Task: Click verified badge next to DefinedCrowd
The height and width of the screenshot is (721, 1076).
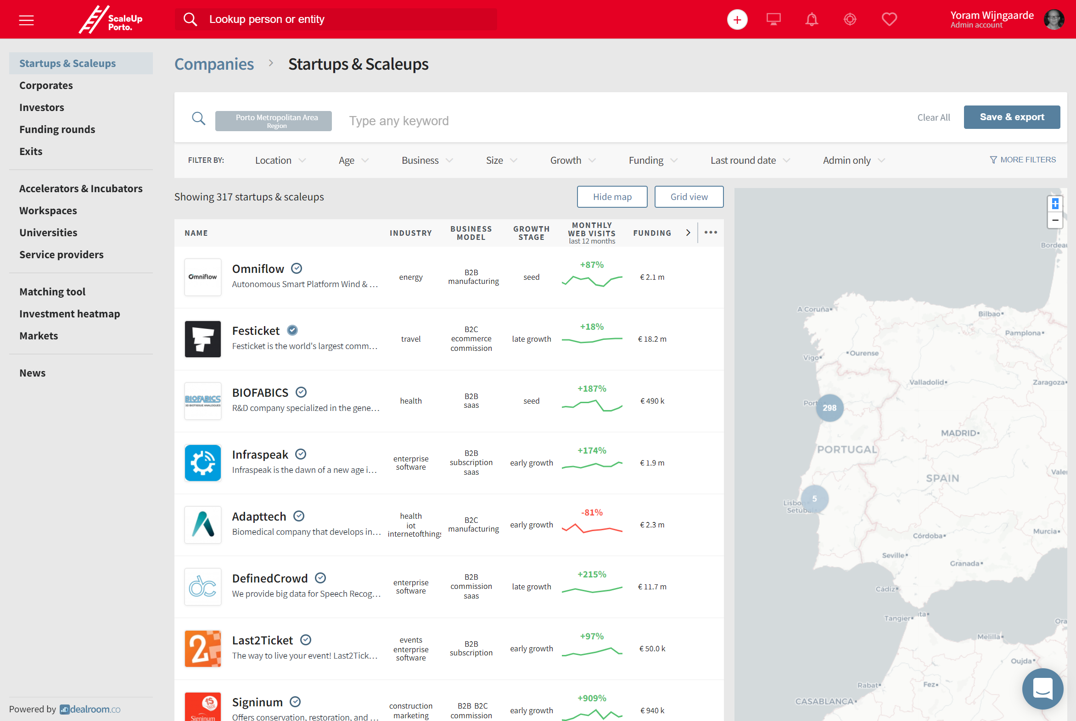Action: coord(320,578)
